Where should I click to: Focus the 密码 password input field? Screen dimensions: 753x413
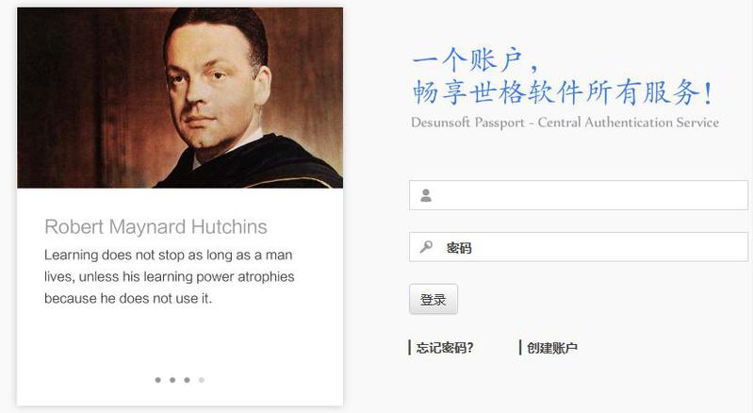pyautogui.click(x=579, y=247)
